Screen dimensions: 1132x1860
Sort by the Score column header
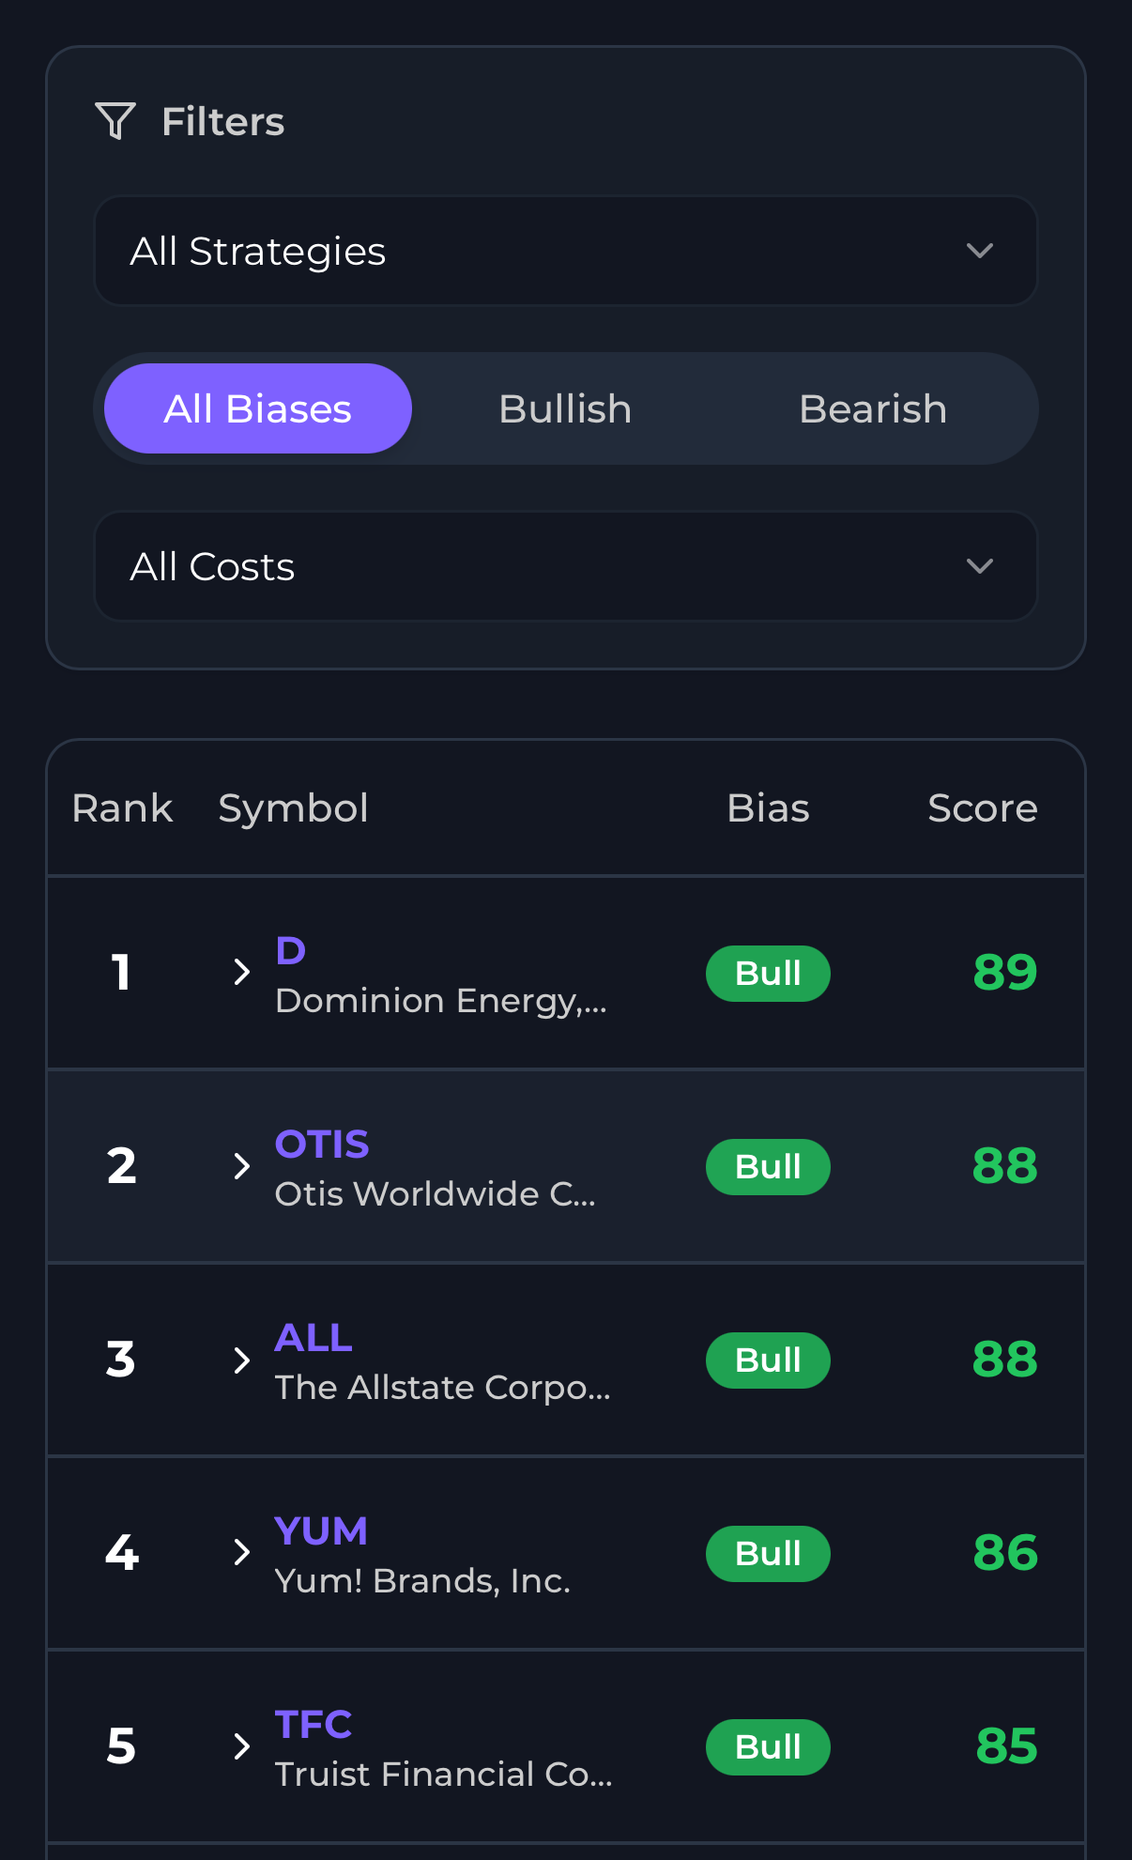982,808
